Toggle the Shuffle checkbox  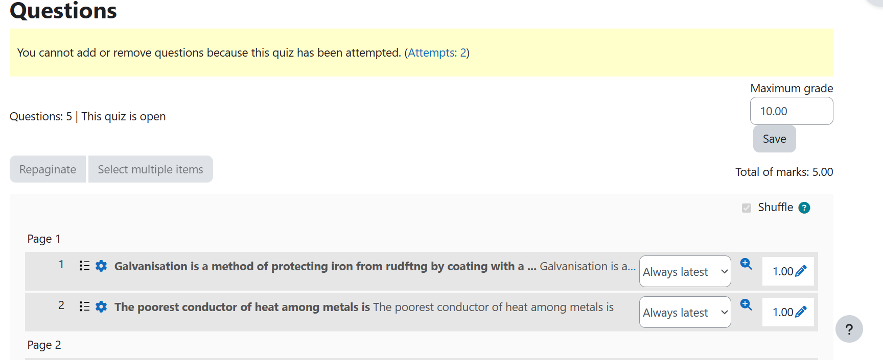pyautogui.click(x=747, y=208)
